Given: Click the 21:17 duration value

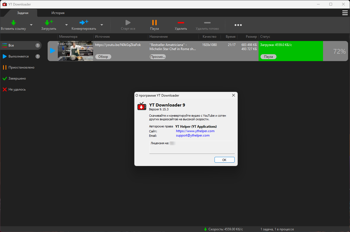Looking at the screenshot, I should point(232,45).
